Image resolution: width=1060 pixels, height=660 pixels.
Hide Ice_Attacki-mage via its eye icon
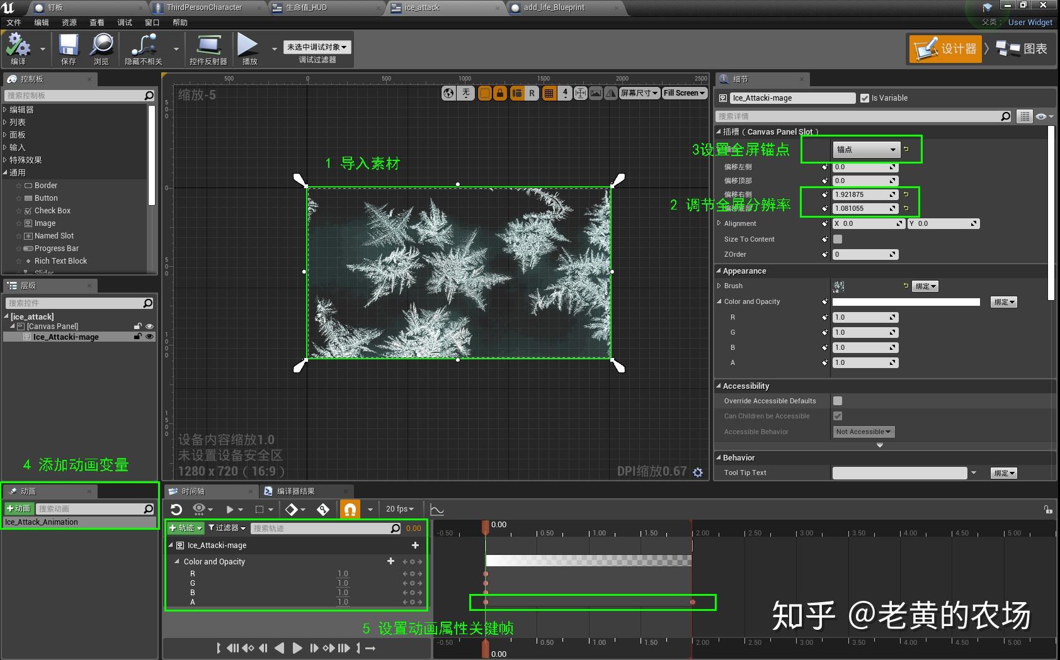(149, 337)
